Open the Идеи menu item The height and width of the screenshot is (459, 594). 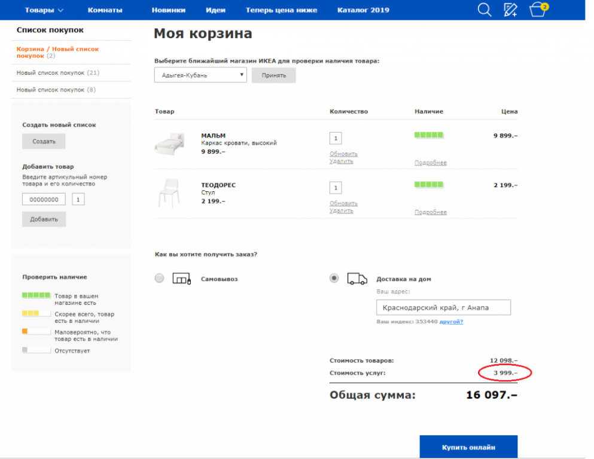[x=215, y=10]
